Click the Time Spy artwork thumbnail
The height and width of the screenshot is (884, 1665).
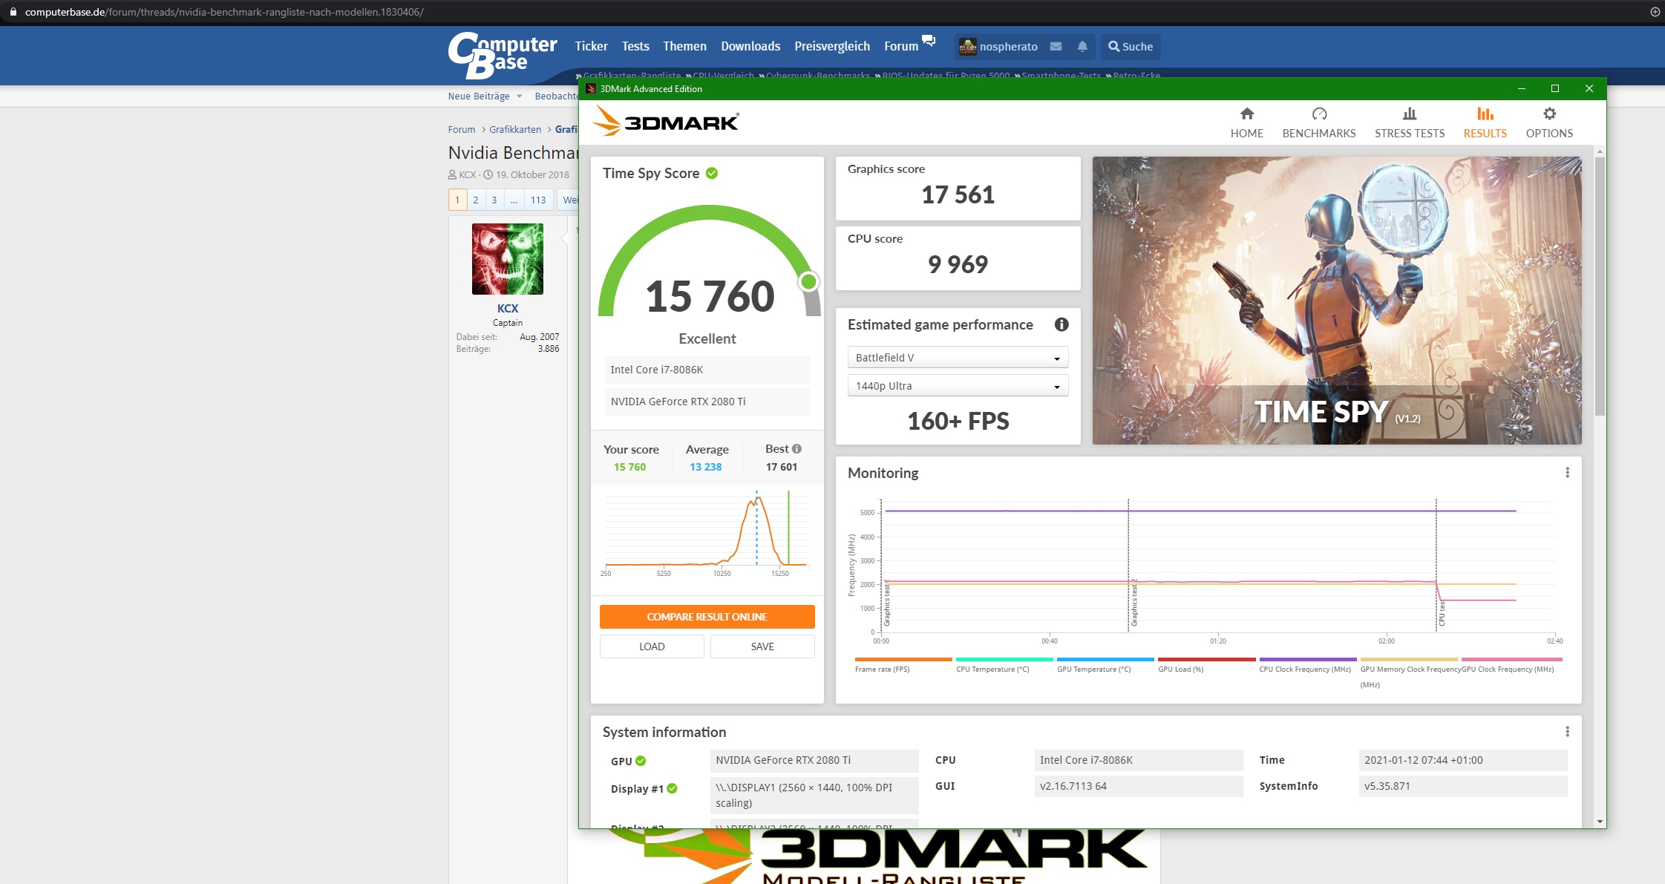1337,301
